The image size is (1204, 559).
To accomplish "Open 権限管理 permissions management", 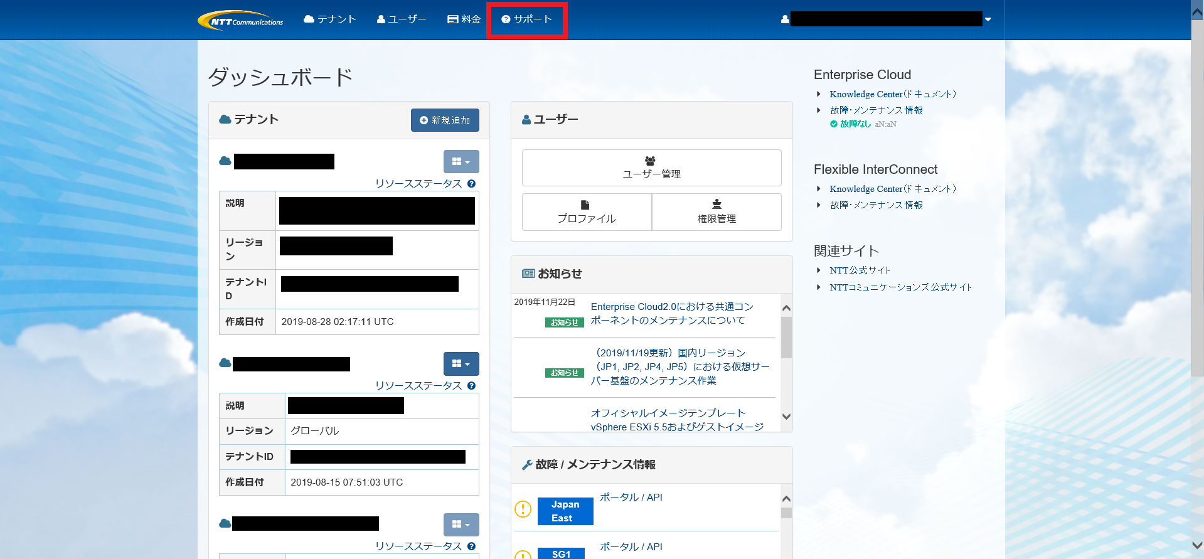I will pyautogui.click(x=717, y=212).
